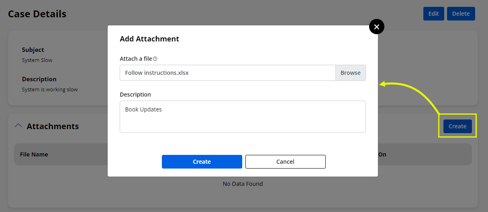Click the Delete button for the case
This screenshot has height=212, width=488.
coord(461,14)
